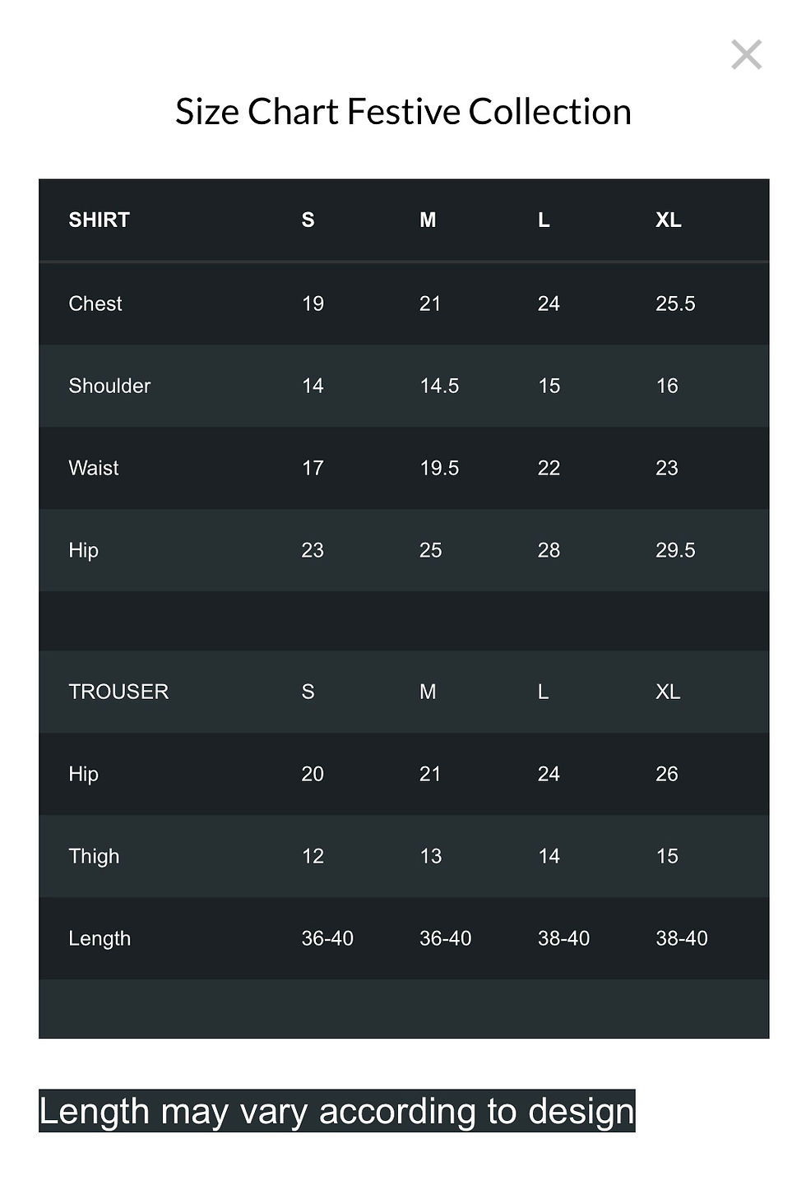This screenshot has width=806, height=1185.
Task: Click the trouser M column header
Action: point(428,692)
